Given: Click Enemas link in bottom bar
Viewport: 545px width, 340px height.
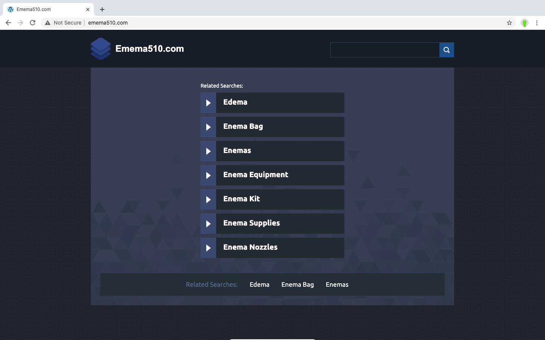Looking at the screenshot, I should 337,284.
